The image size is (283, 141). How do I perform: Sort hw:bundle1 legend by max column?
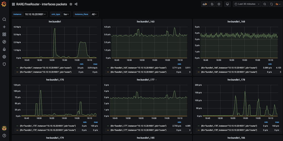click(95, 64)
